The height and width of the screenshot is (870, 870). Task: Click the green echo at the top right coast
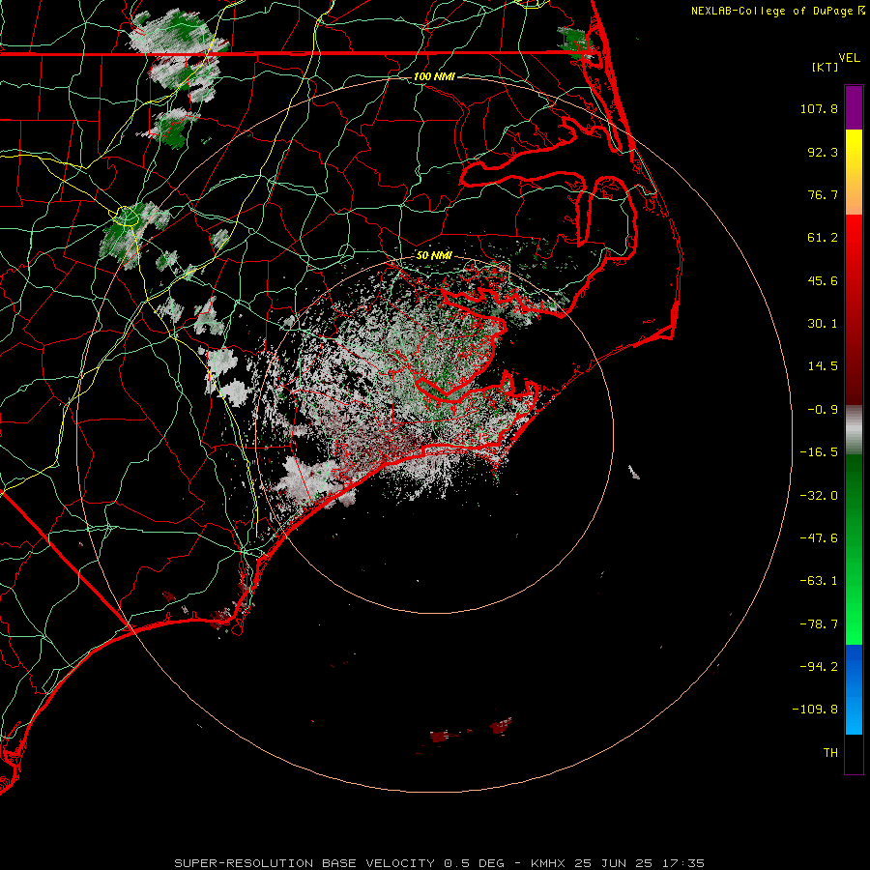(x=575, y=43)
